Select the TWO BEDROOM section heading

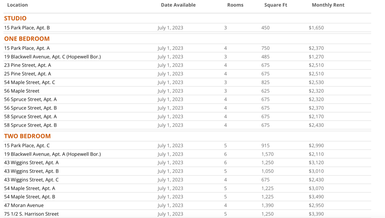click(x=27, y=136)
